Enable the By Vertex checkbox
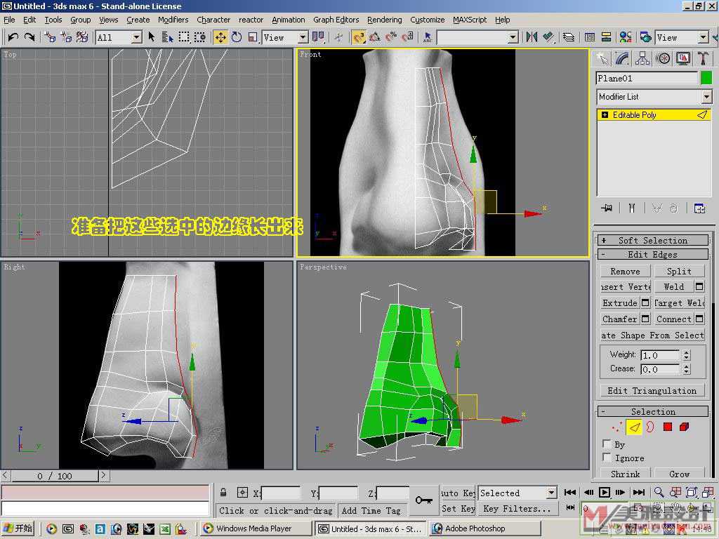 [607, 444]
